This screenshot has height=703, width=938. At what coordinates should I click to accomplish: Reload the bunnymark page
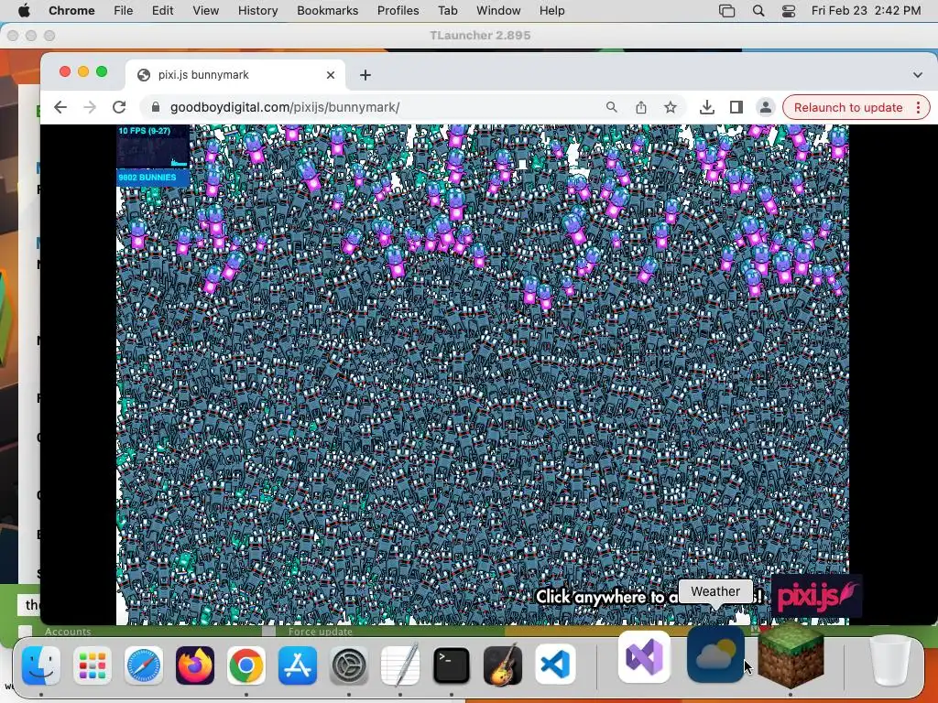pos(119,108)
